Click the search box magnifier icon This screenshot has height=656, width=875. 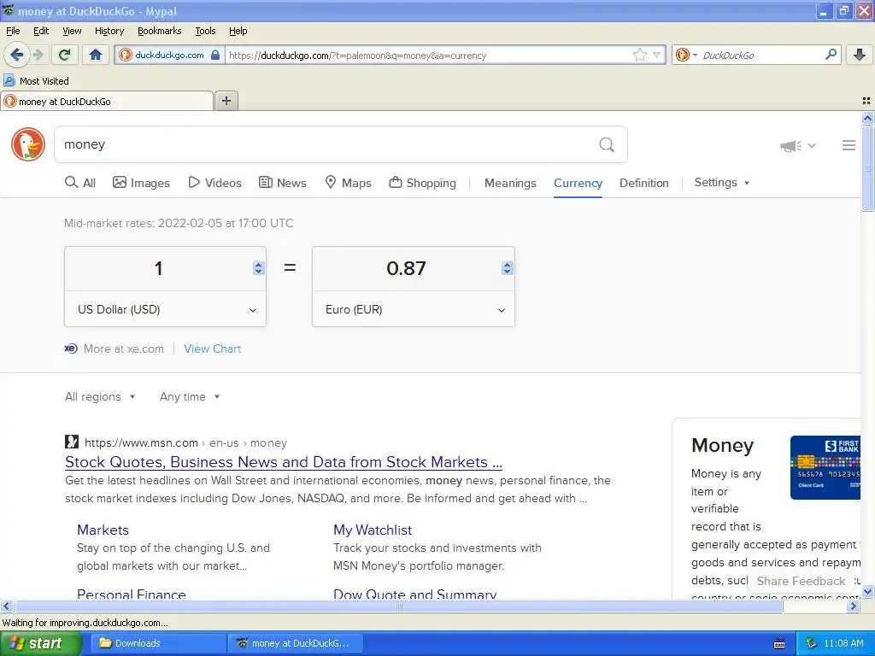click(831, 55)
